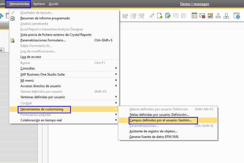Click the Editar Formulario IU entry
The image size is (244, 163).
(36, 46)
